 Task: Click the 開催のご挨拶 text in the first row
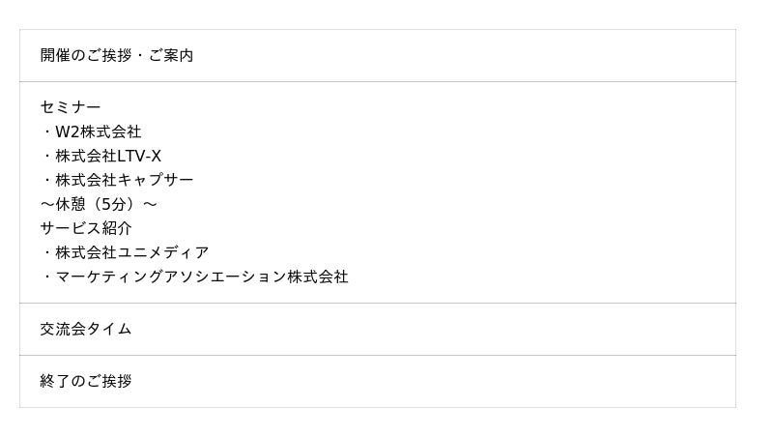click(85, 56)
